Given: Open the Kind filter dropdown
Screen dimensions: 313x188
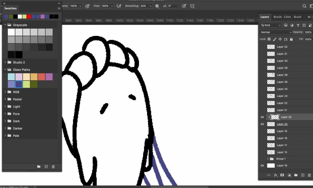Looking at the screenshot, I should [x=271, y=25].
